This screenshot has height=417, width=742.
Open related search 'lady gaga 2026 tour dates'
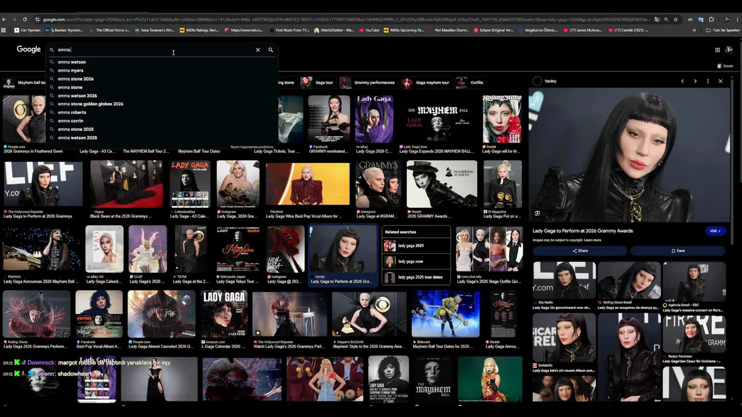coord(416,277)
